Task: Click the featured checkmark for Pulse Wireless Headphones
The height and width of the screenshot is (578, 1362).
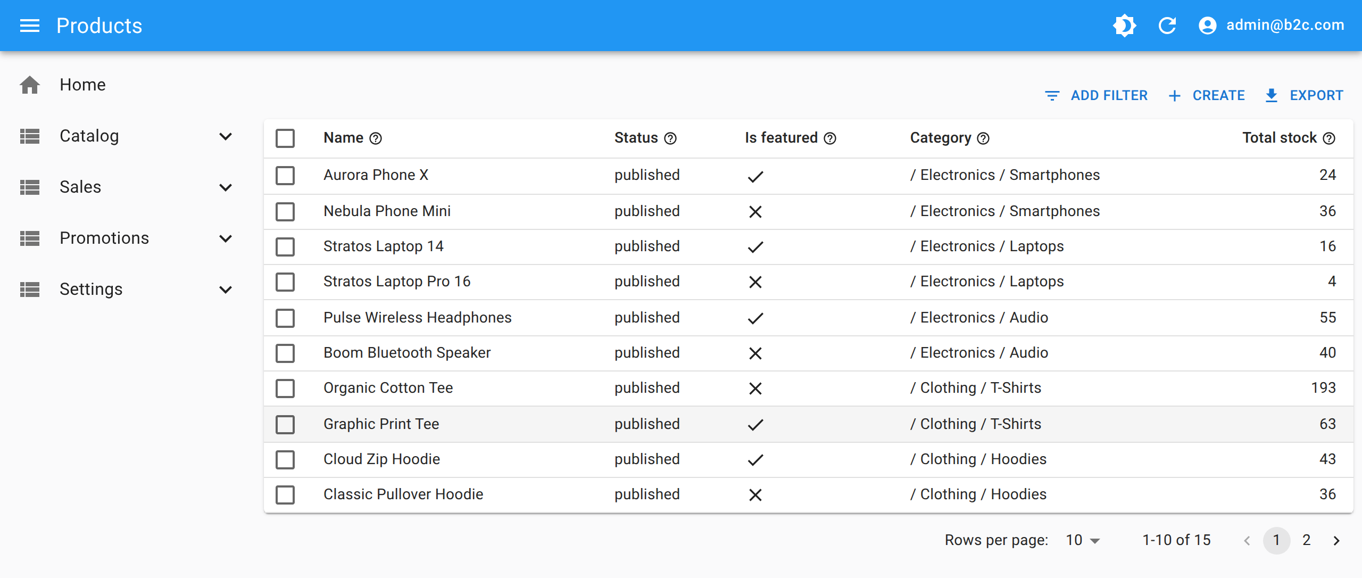Action: pyautogui.click(x=755, y=318)
